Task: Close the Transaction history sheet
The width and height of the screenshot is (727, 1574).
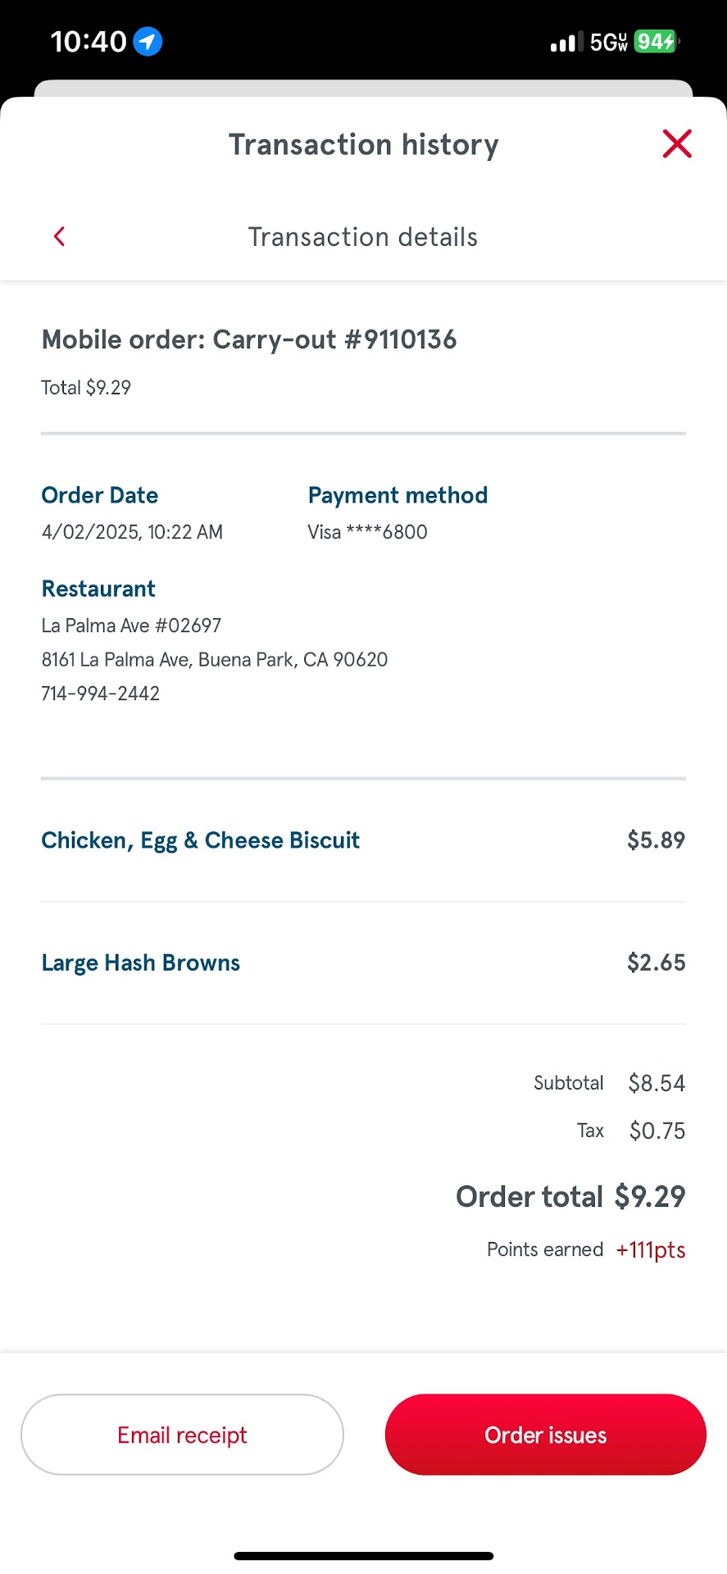Action: tap(677, 143)
